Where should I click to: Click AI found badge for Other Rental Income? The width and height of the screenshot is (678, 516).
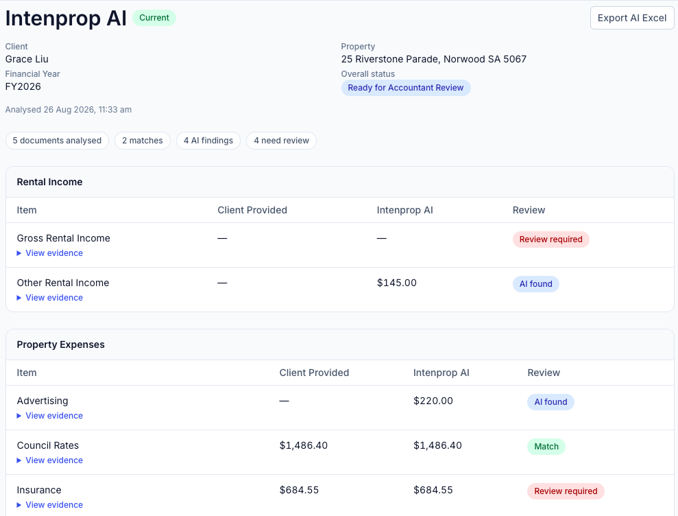[535, 284]
